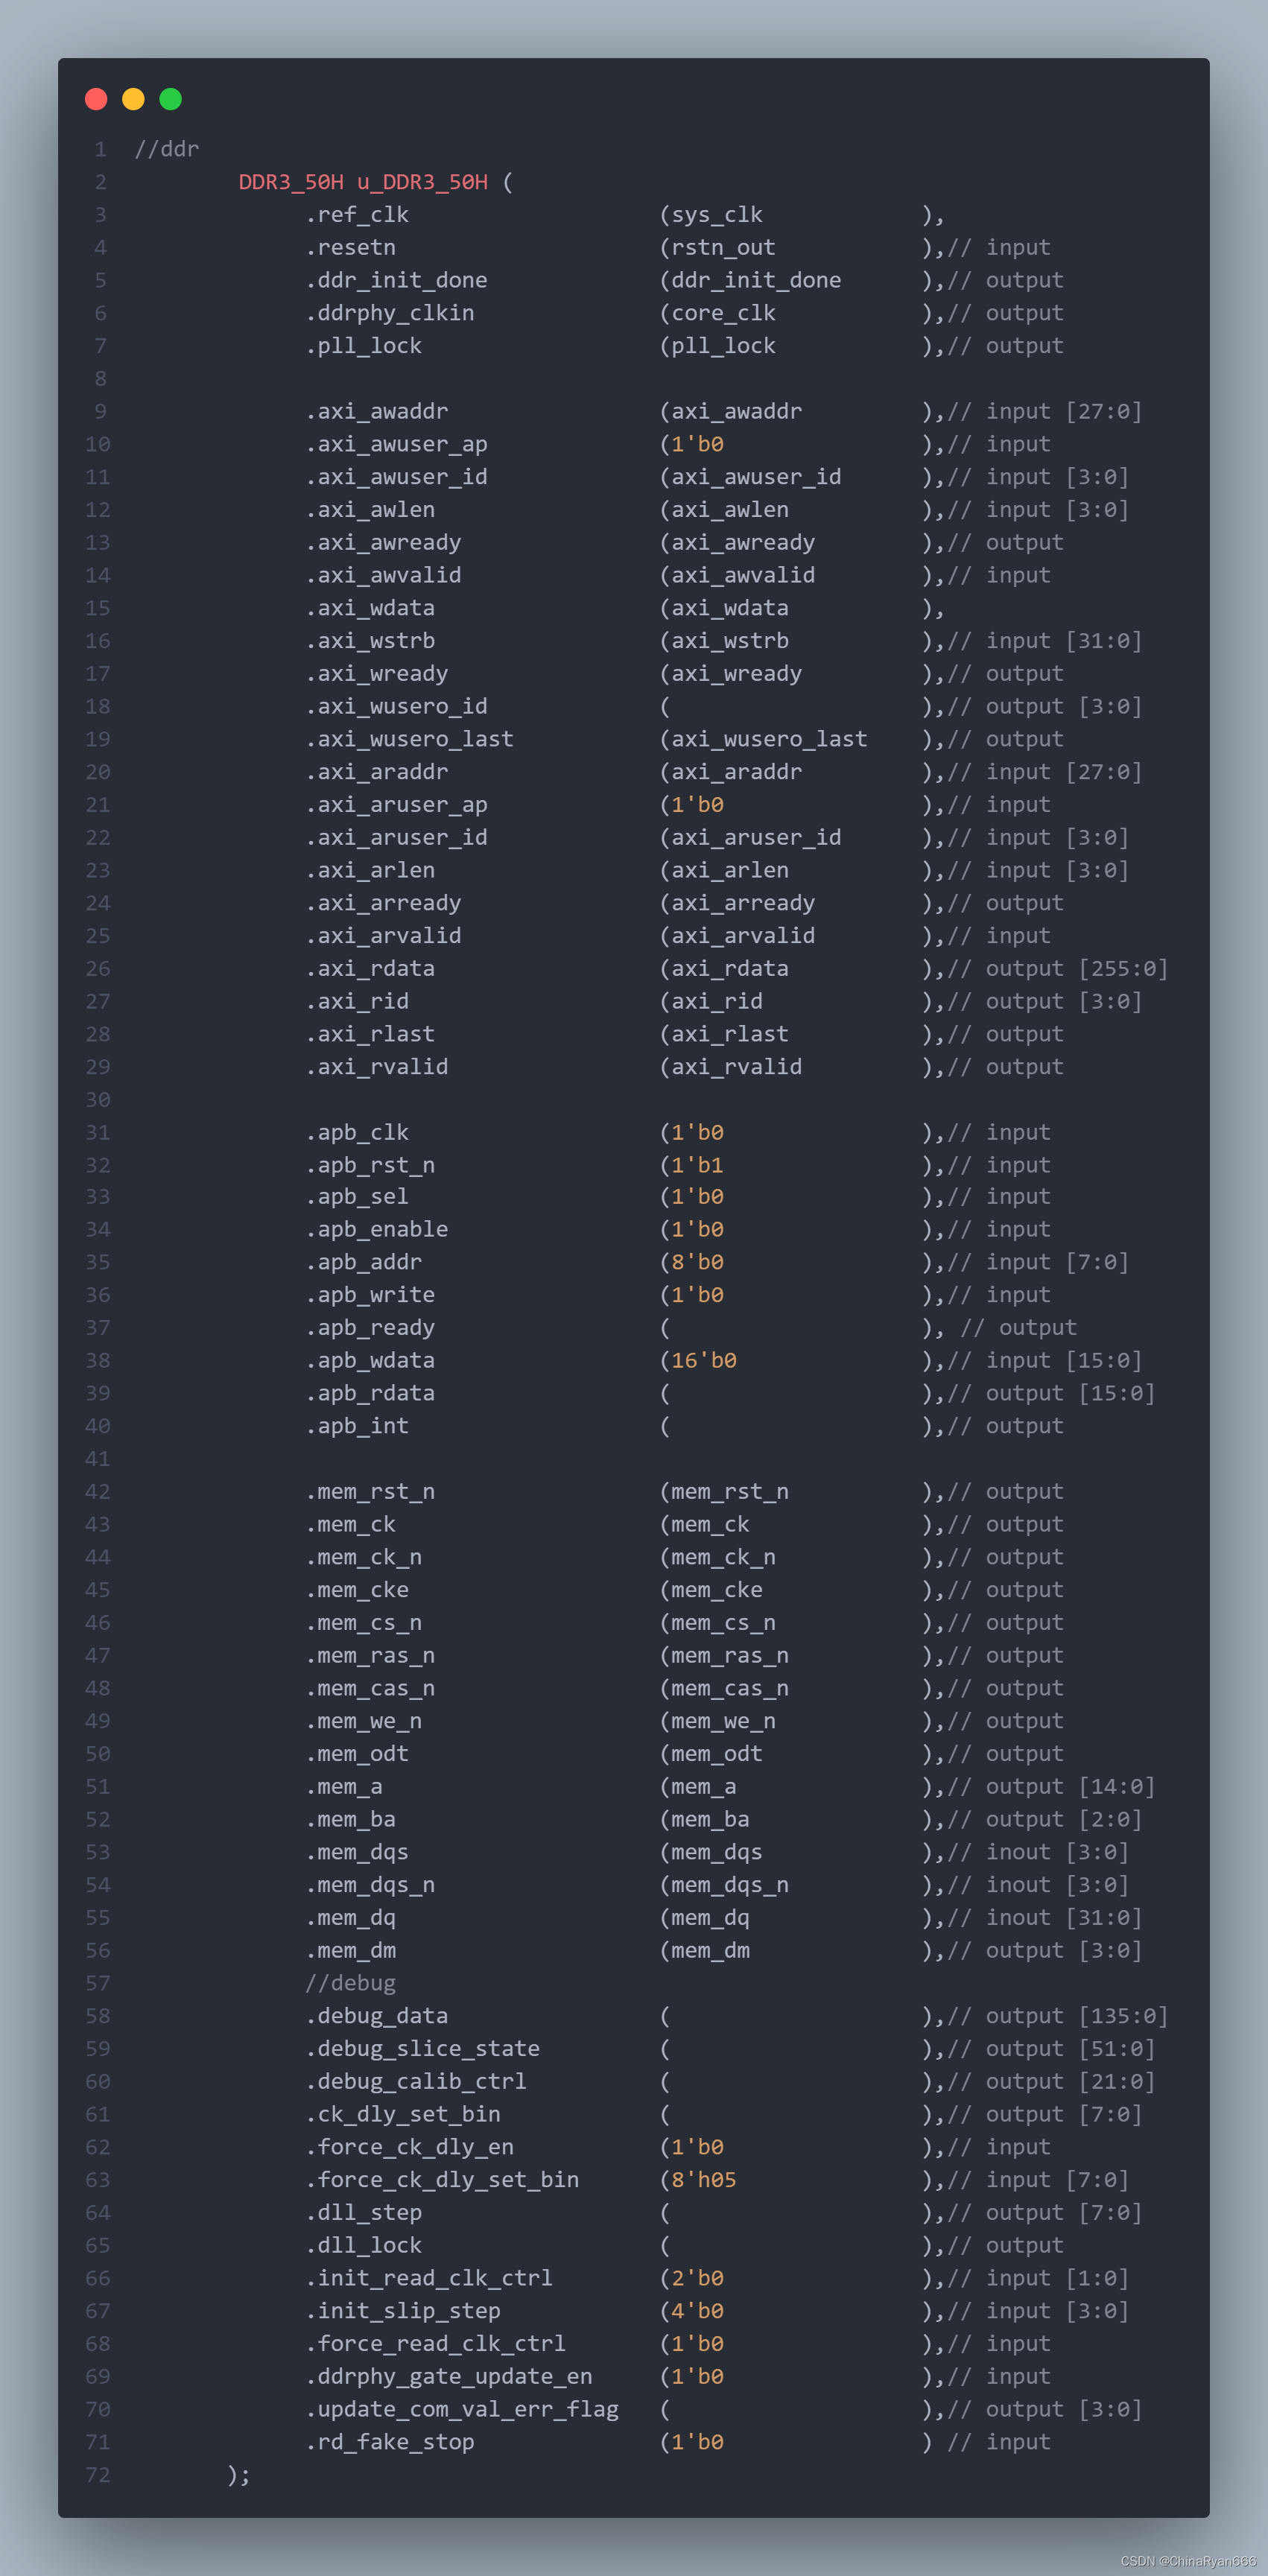Click the '.axi_wusero_id' port name
1268x2576 pixels.
click(396, 707)
